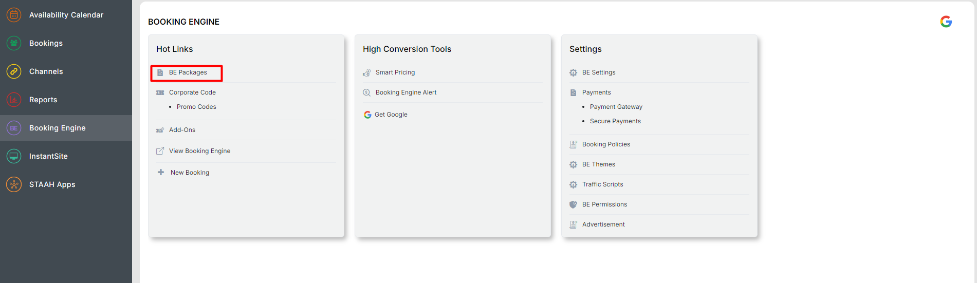Click the Get Google link
Viewport: 977px width, 283px height.
coord(391,115)
